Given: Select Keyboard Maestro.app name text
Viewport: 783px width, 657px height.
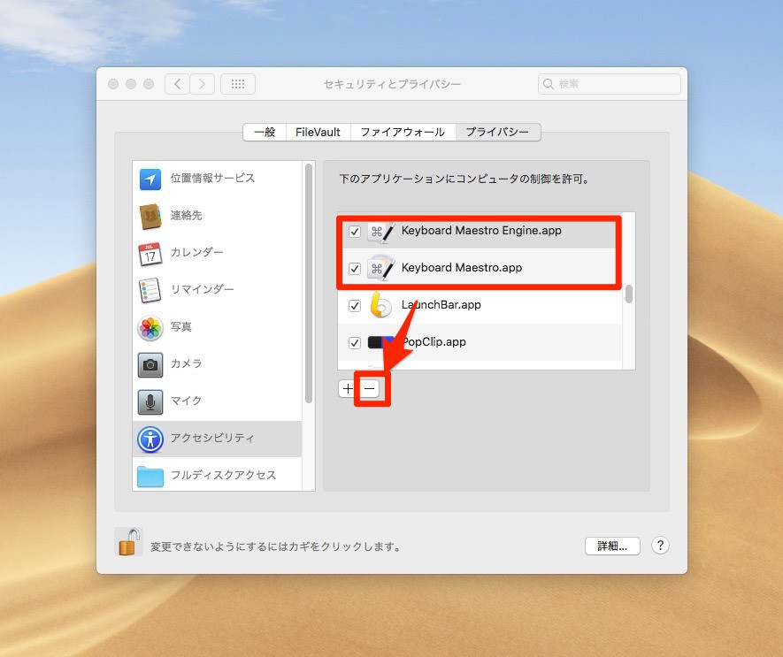Looking at the screenshot, I should (462, 268).
